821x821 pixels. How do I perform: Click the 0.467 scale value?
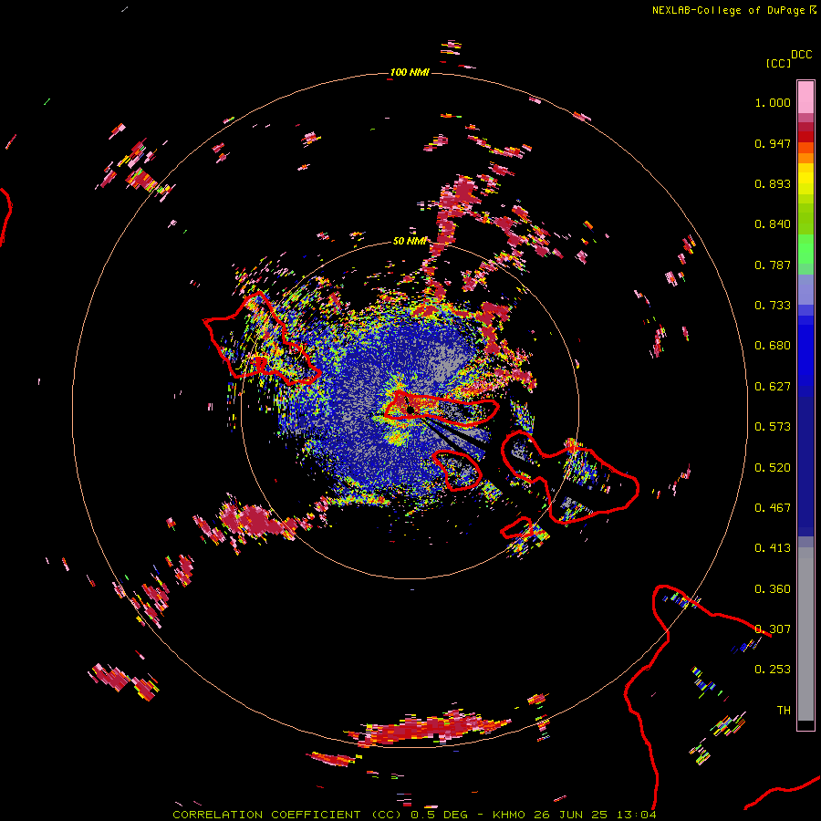(x=773, y=508)
